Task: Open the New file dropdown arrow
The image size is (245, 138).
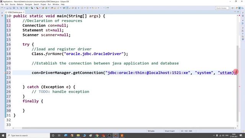Action: (x=5, y=8)
